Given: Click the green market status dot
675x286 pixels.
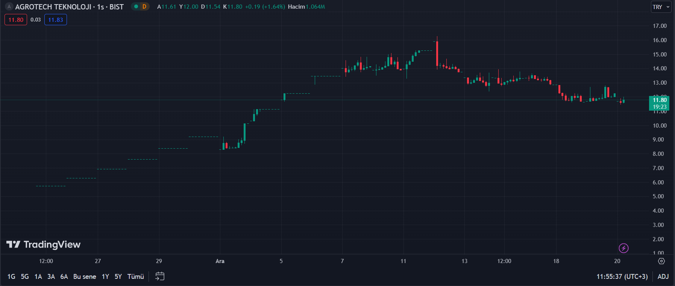Looking at the screenshot, I should pos(136,7).
